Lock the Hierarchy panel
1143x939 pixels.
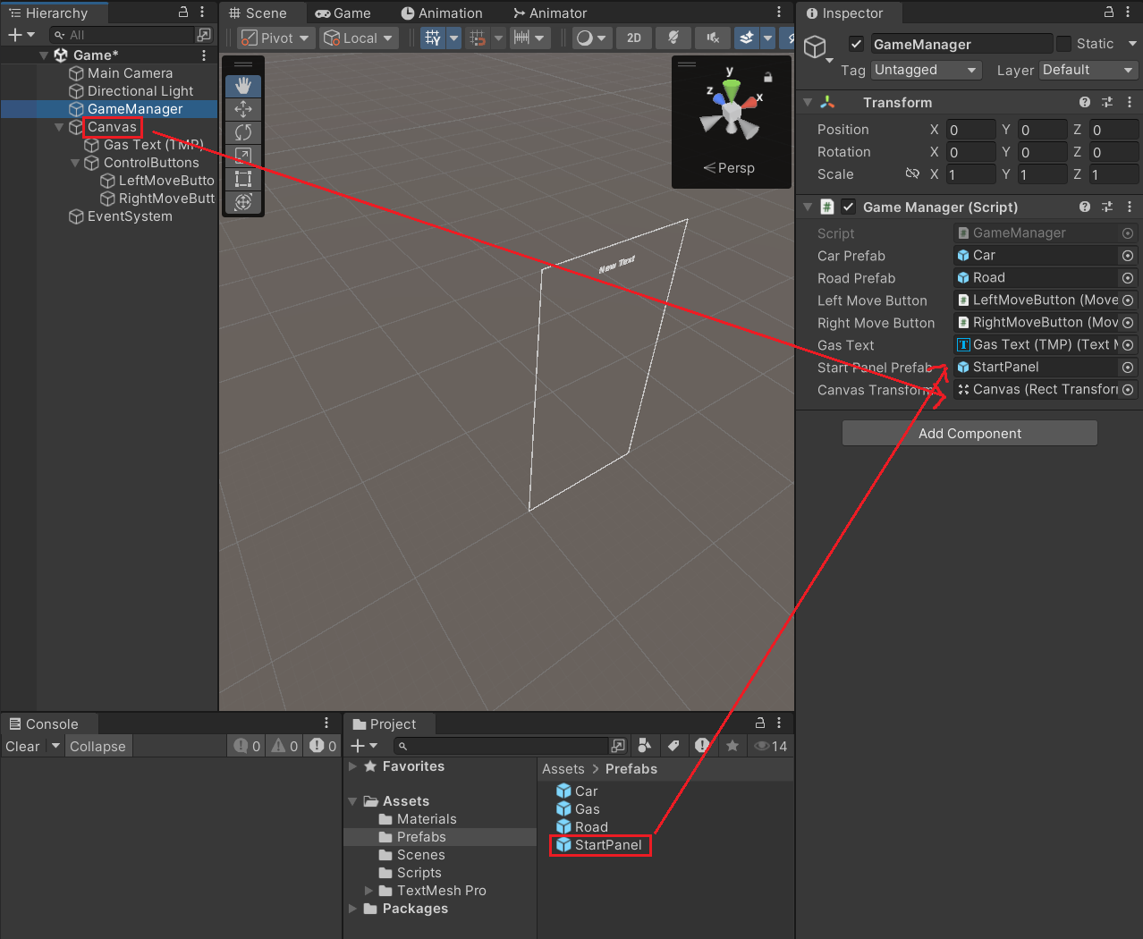(x=183, y=13)
